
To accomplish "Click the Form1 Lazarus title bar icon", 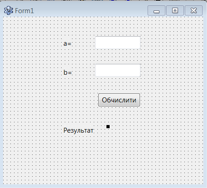I will click(x=9, y=10).
